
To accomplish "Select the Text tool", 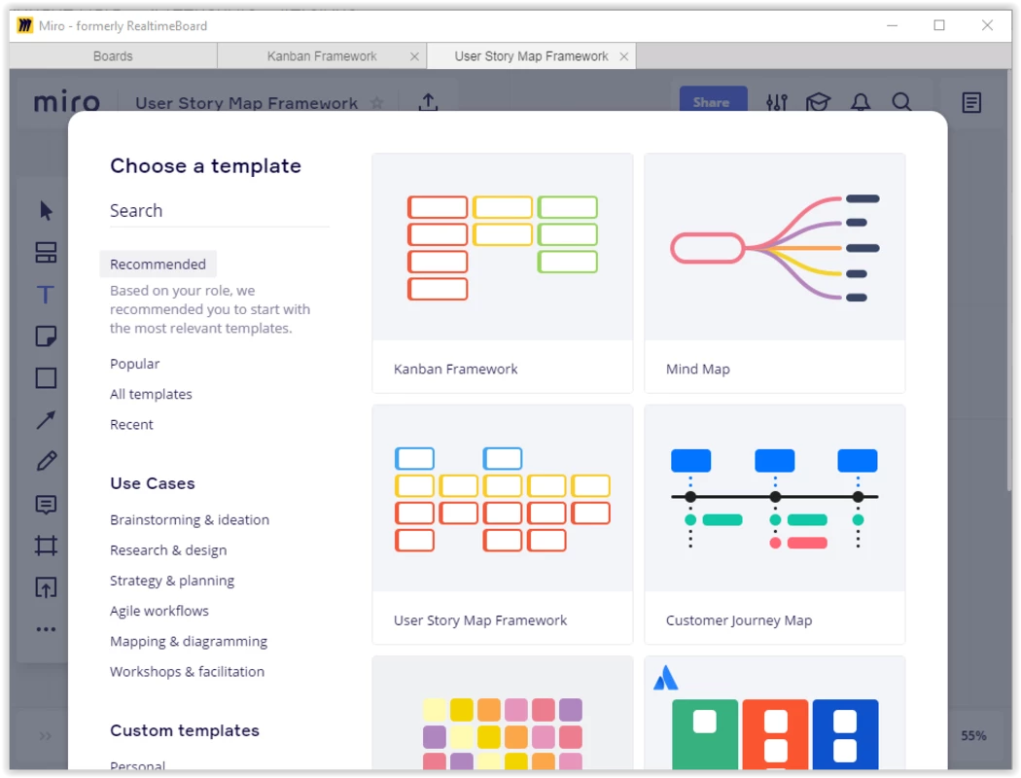I will point(46,295).
